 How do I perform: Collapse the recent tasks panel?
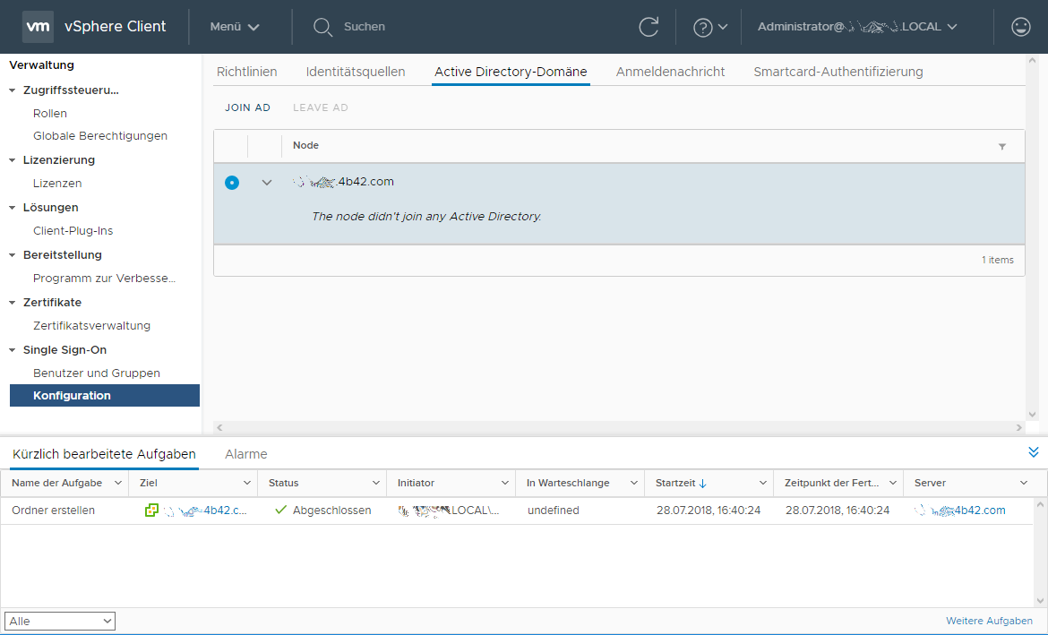pyautogui.click(x=1034, y=452)
